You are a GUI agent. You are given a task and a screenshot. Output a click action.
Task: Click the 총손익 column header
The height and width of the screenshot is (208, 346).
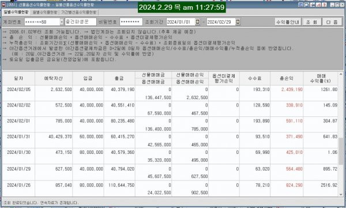click(x=287, y=78)
